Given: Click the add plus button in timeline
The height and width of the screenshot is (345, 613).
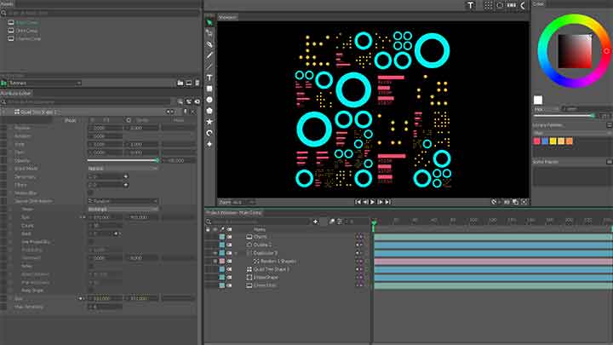Looking at the screenshot, I should [316, 221].
